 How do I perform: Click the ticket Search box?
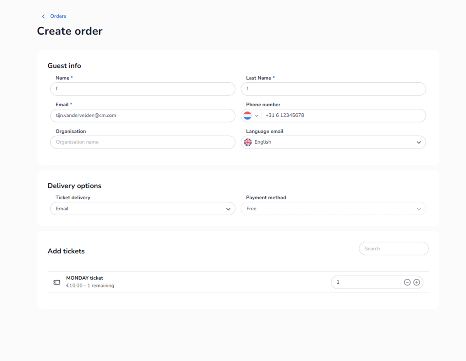click(x=393, y=248)
